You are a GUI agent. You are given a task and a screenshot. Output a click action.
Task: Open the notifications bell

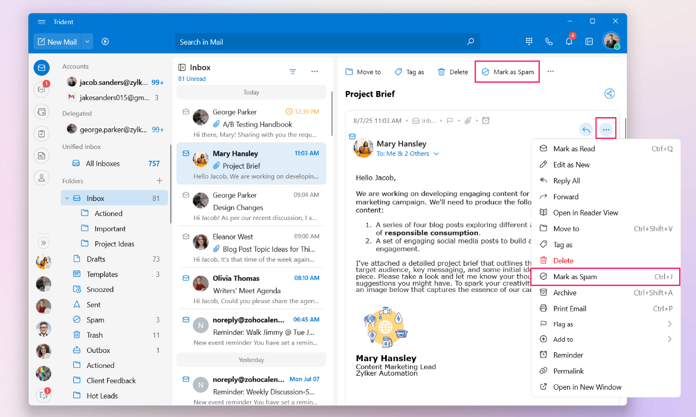point(569,41)
